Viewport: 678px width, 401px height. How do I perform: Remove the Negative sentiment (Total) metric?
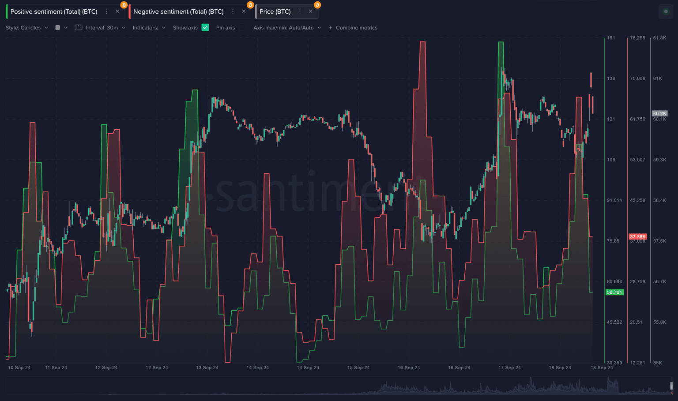pos(244,11)
